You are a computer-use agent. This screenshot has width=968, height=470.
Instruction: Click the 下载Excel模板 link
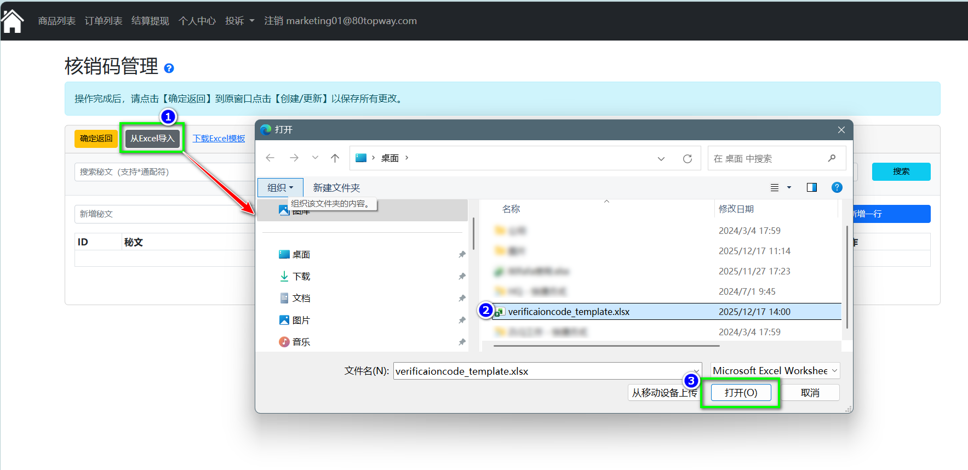pyautogui.click(x=219, y=139)
